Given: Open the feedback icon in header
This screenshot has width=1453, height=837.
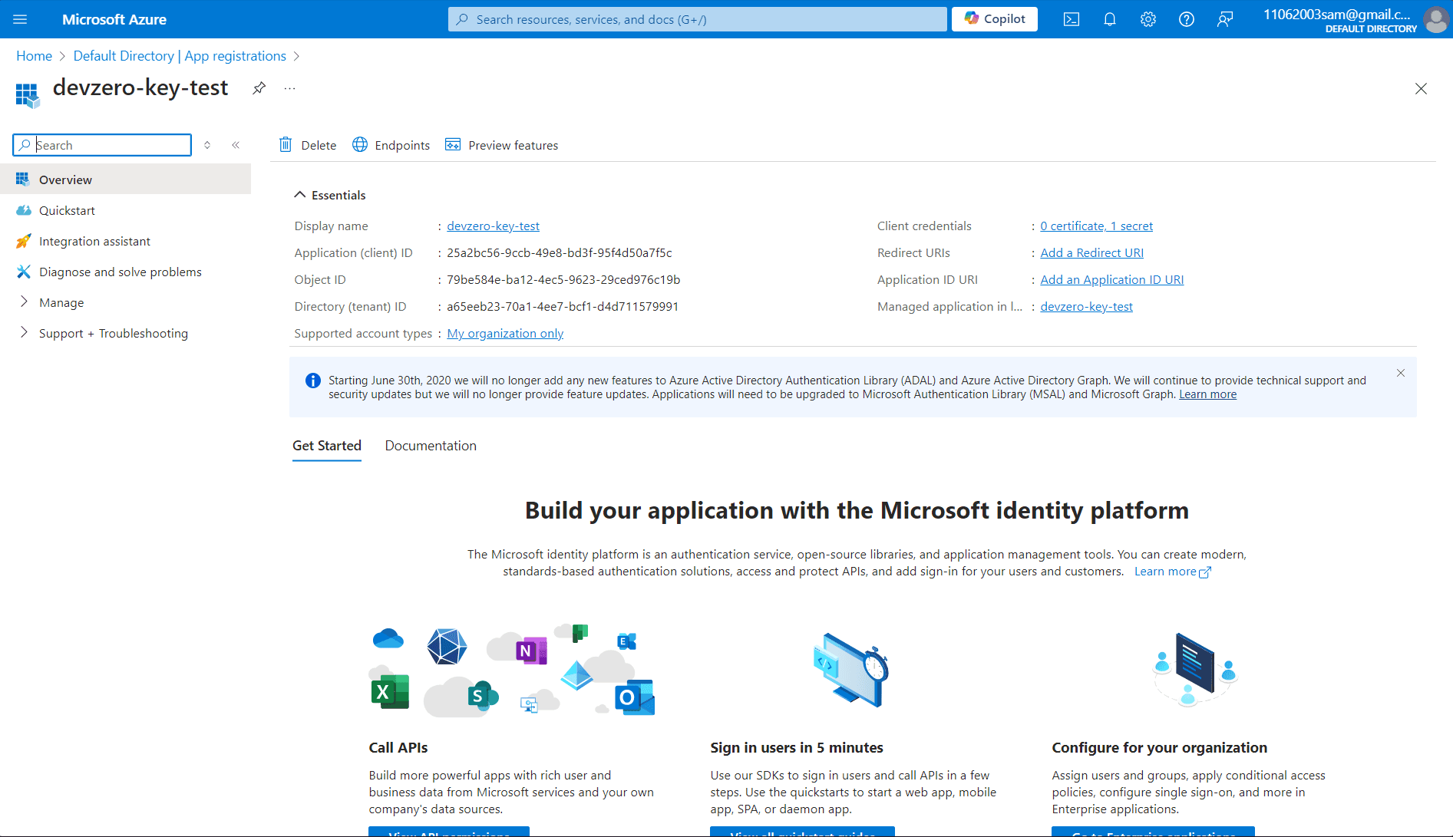Looking at the screenshot, I should click(1225, 19).
